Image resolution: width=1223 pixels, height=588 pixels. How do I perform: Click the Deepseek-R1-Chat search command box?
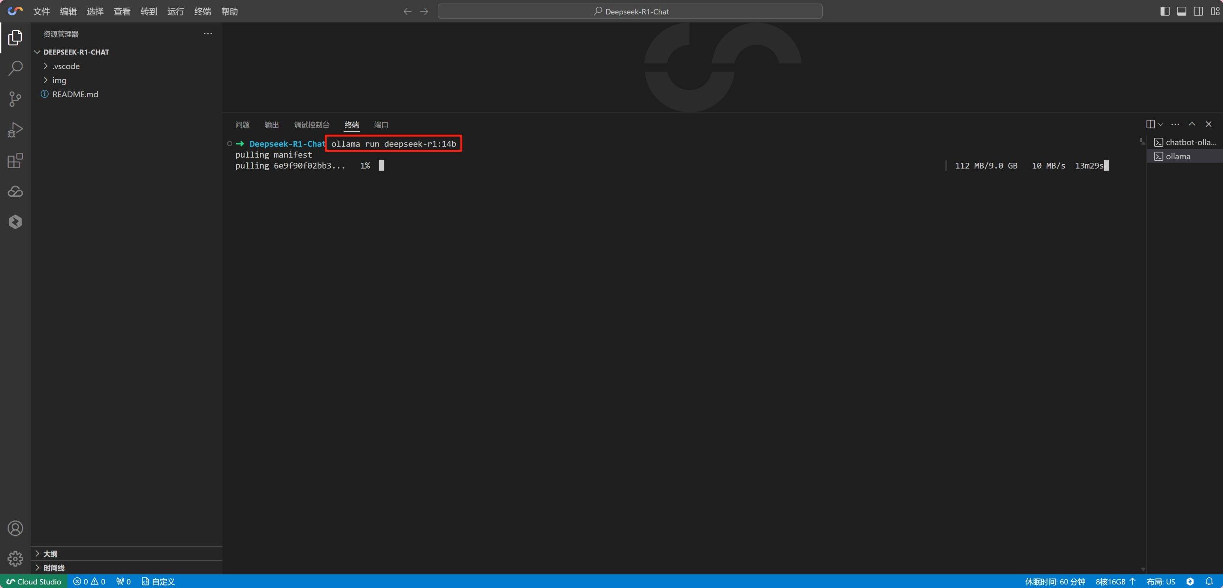(630, 11)
